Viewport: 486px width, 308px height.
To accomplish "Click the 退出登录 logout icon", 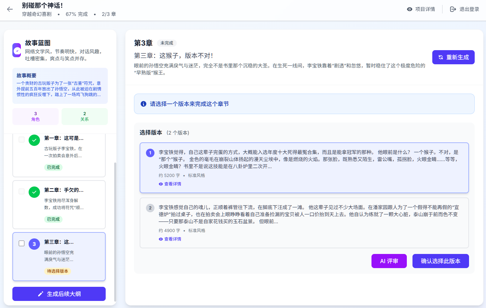I will 453,9.
